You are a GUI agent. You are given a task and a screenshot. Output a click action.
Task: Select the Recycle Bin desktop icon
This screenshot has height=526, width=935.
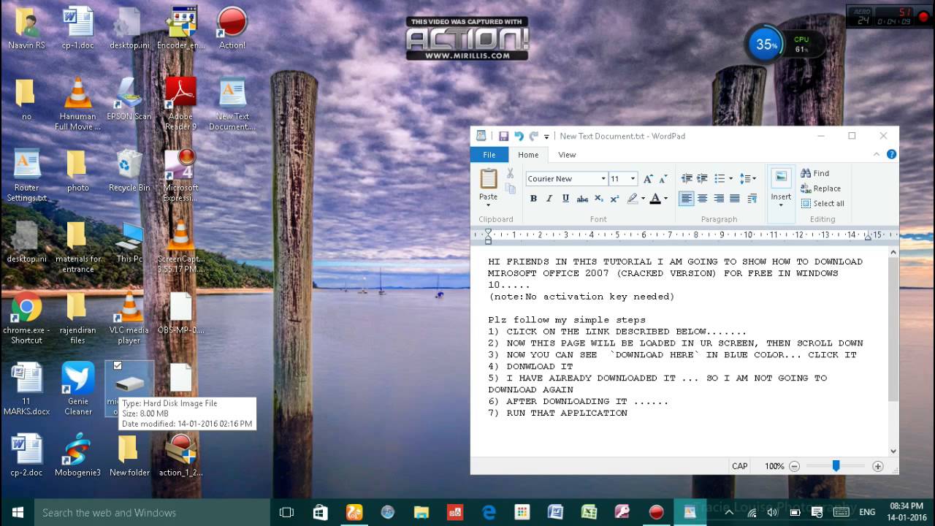point(129,171)
